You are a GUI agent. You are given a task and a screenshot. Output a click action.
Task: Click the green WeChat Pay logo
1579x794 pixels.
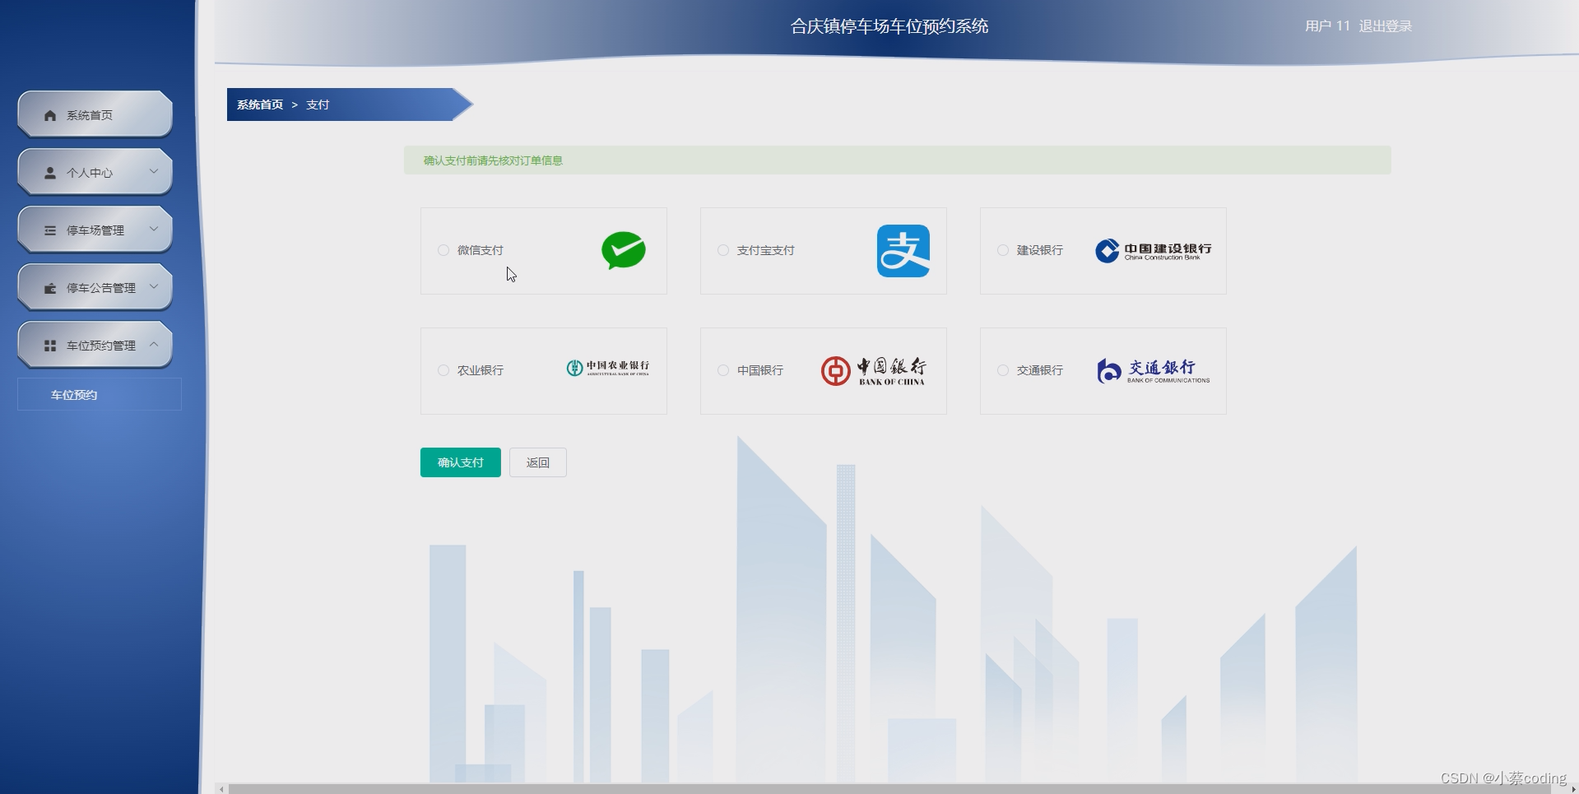coord(624,250)
